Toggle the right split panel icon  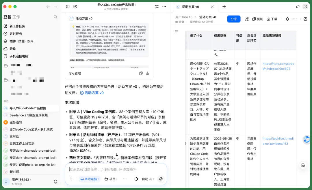[x=305, y=7]
